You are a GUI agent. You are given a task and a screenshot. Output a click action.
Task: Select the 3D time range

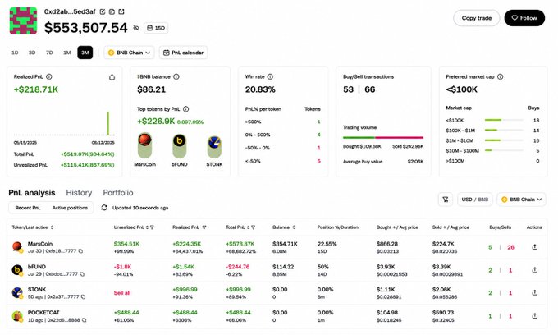coord(32,53)
